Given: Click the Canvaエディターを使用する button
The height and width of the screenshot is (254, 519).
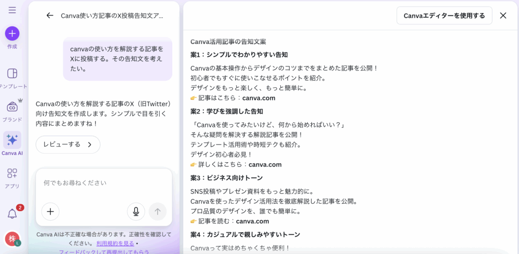Looking at the screenshot, I should (x=444, y=16).
